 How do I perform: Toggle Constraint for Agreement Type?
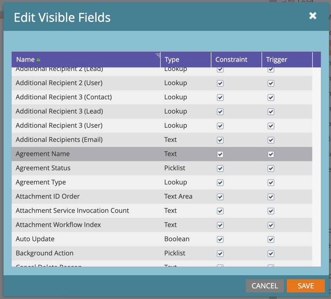(220, 182)
